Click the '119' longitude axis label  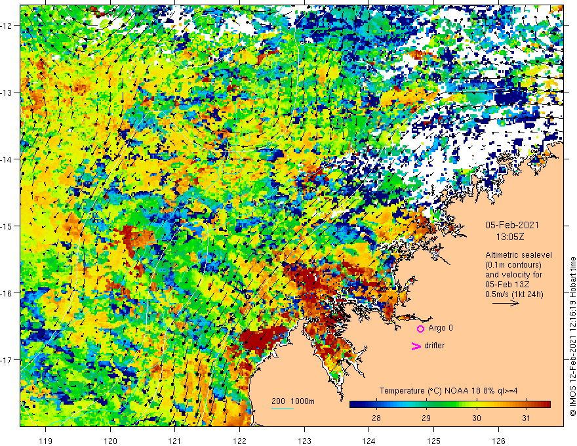tap(46, 441)
